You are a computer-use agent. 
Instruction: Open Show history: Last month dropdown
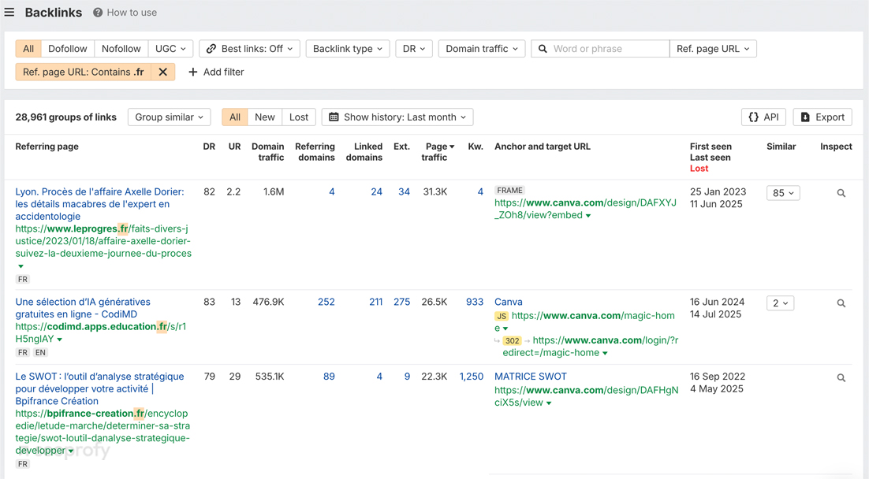click(397, 117)
